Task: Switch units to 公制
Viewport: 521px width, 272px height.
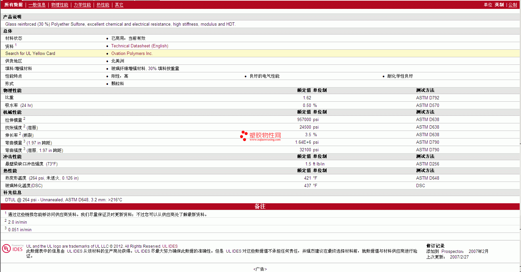Action: [513, 5]
